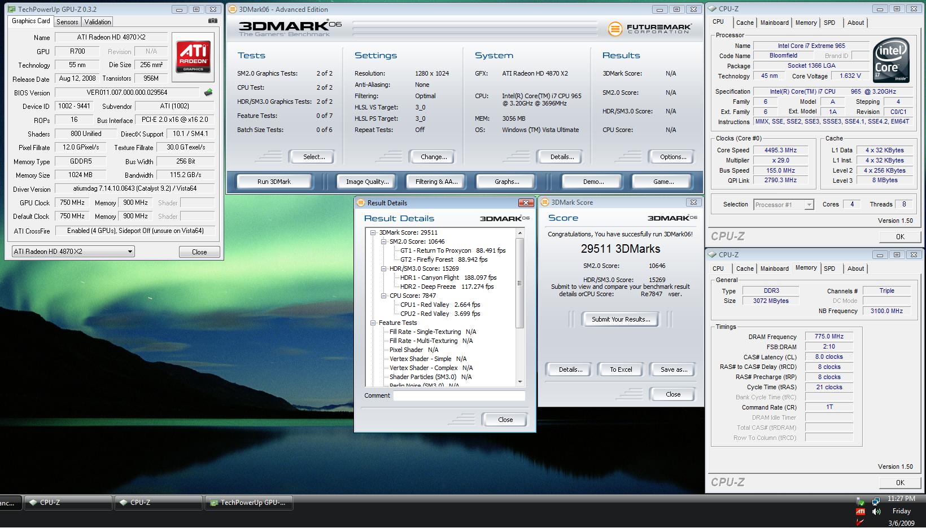Switch to SPD tab in lower CPU-Z

829,269
